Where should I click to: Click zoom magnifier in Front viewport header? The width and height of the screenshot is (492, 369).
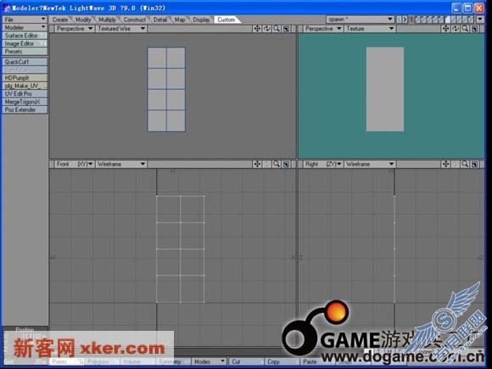tap(277, 164)
